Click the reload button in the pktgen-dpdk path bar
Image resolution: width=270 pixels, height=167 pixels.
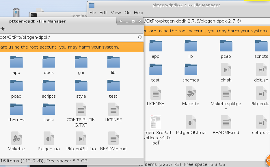coord(140,37)
